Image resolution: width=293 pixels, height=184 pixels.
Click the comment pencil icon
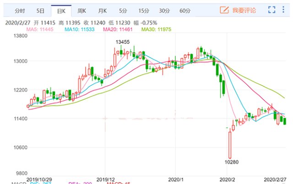coord(224,10)
